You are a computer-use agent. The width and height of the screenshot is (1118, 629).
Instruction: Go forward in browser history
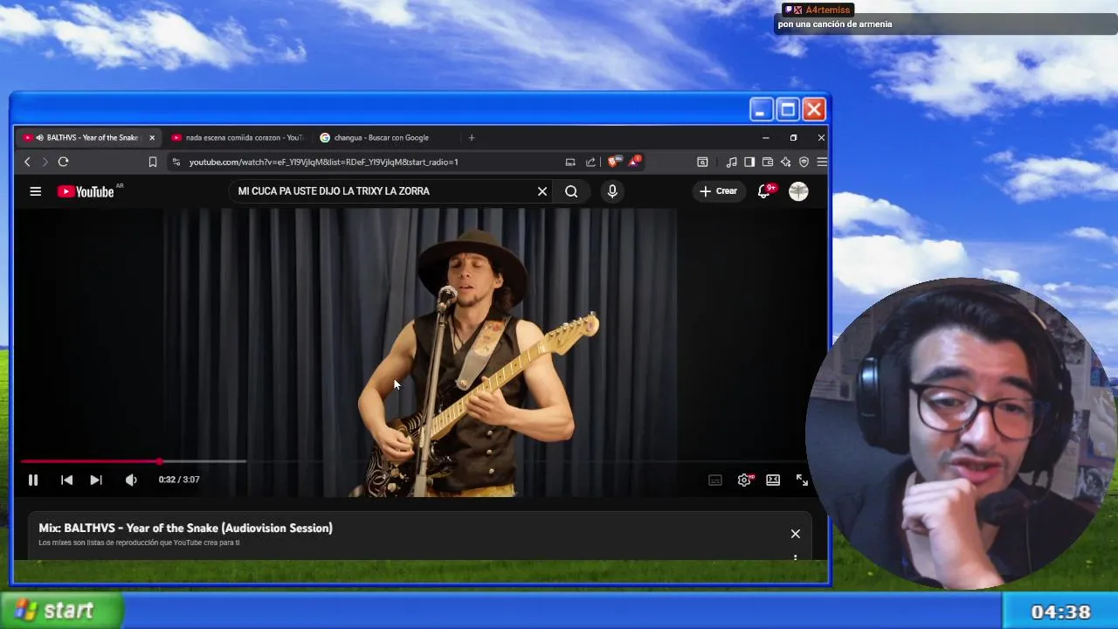[x=45, y=162]
